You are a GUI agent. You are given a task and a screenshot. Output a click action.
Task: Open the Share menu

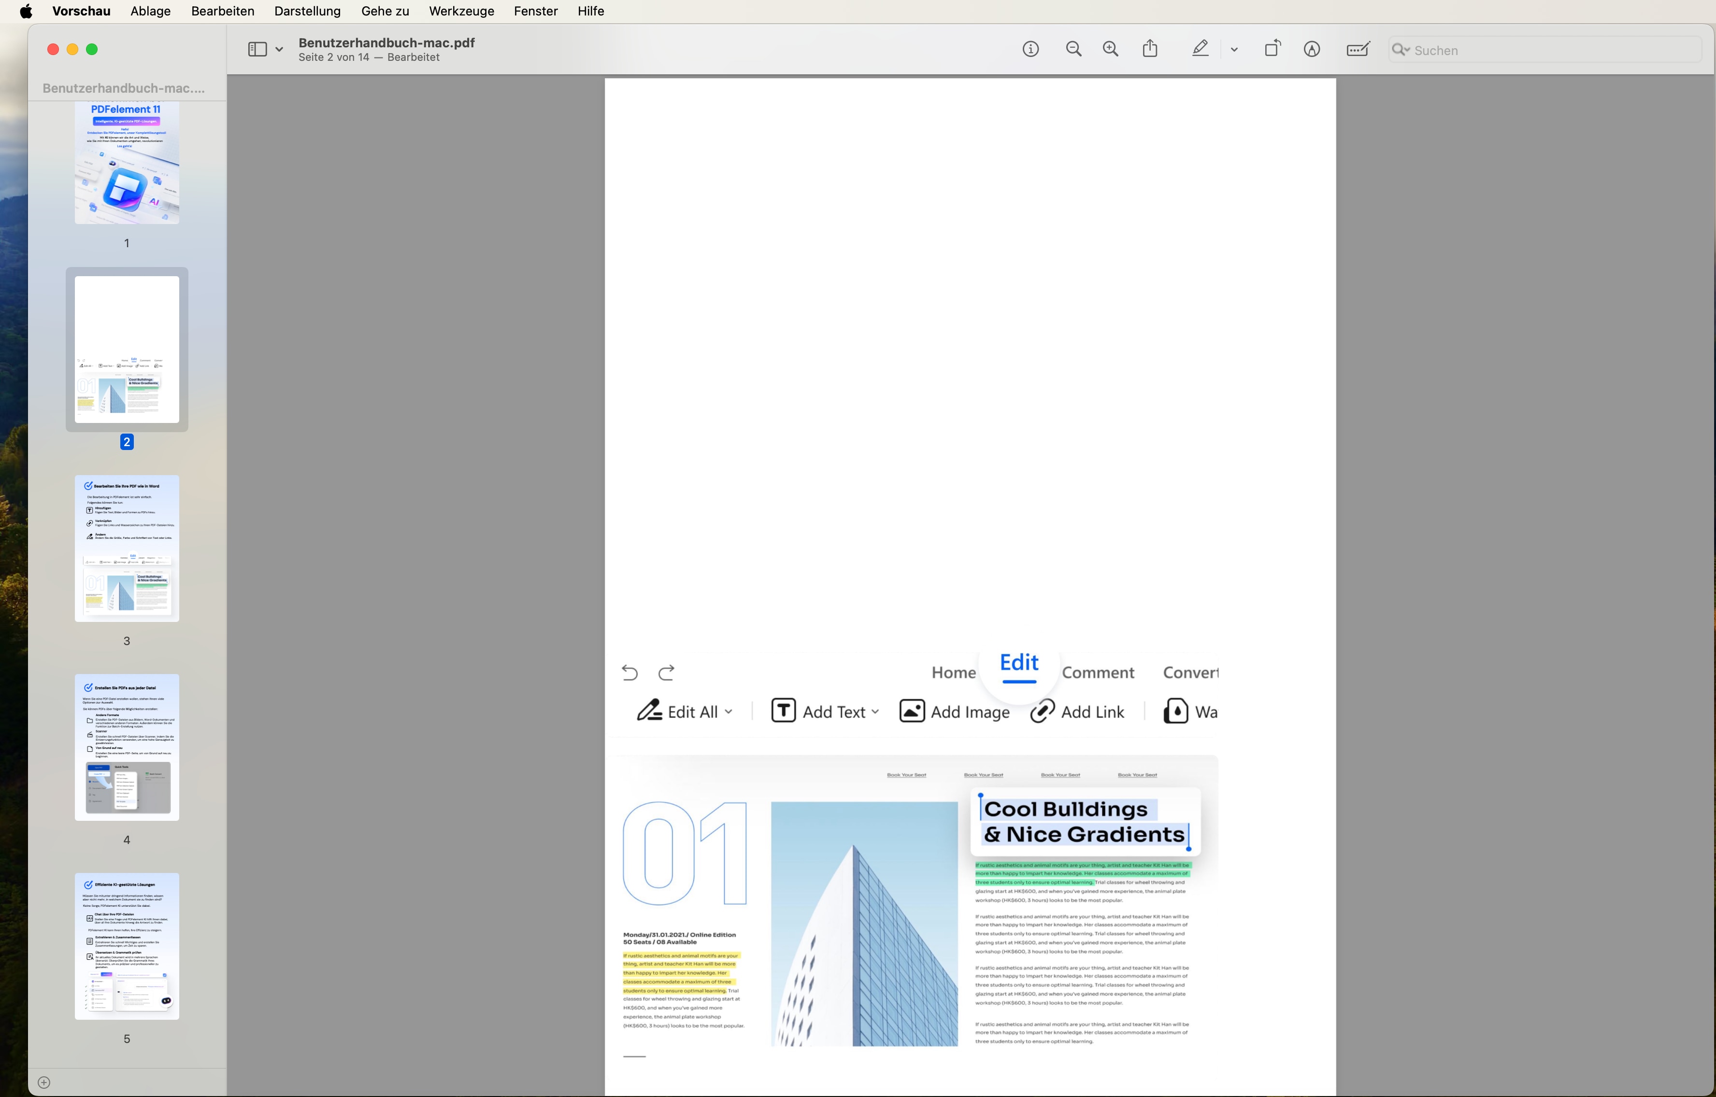1150,48
